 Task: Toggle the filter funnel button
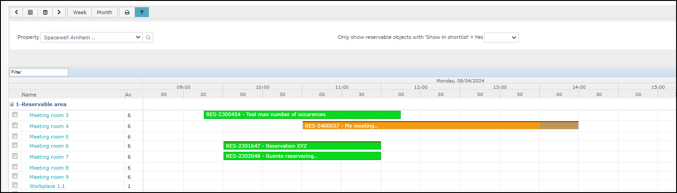pos(142,12)
